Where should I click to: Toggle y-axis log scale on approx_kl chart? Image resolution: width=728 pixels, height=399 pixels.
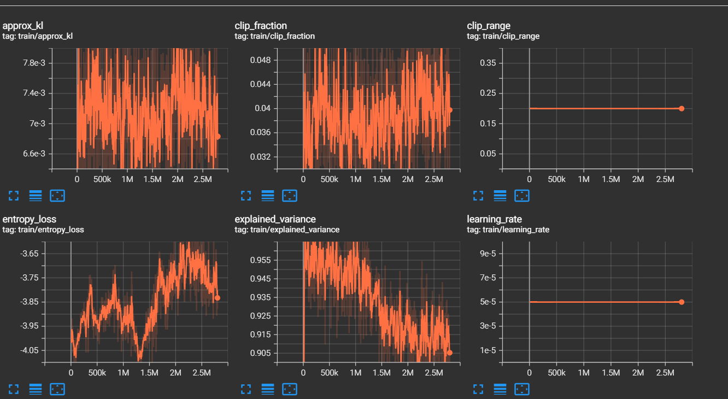[x=36, y=195]
